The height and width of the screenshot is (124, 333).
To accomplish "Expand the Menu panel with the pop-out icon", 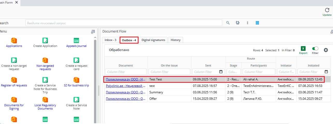I will (93, 32).
